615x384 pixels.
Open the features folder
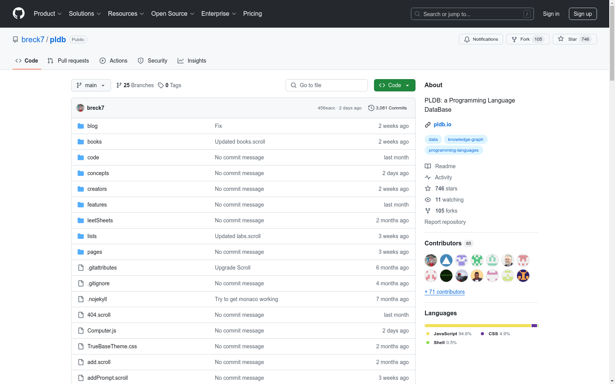click(x=97, y=205)
